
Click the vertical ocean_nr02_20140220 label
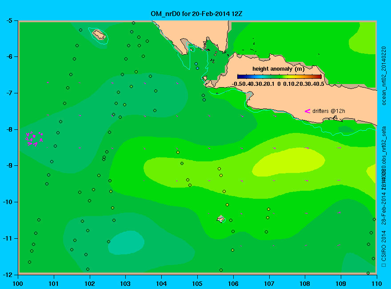384,76
